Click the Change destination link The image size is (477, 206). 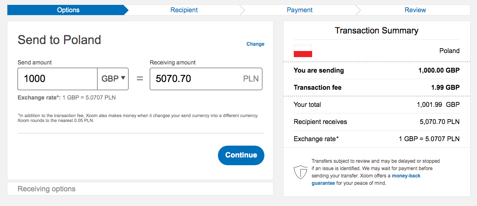coord(255,44)
